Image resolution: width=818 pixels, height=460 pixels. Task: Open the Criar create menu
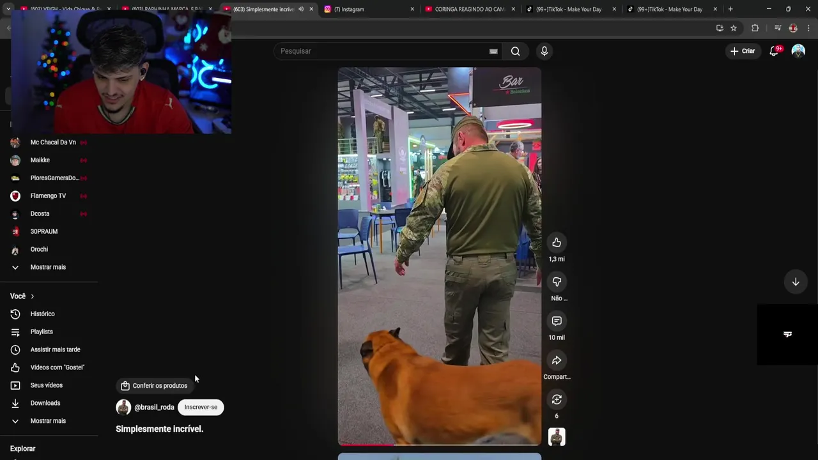pyautogui.click(x=743, y=51)
